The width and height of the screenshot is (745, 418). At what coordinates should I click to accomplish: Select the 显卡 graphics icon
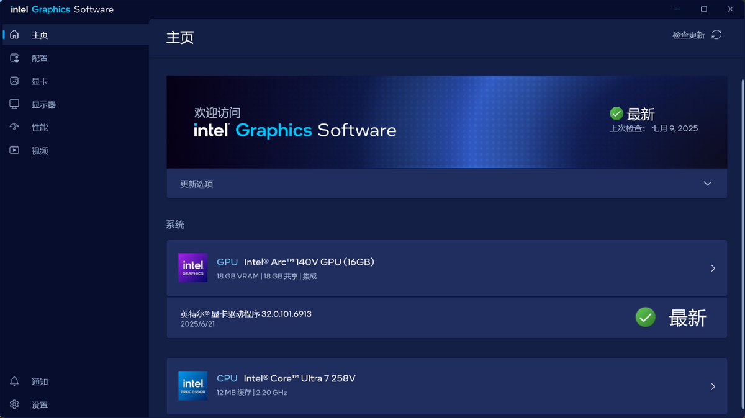[14, 81]
